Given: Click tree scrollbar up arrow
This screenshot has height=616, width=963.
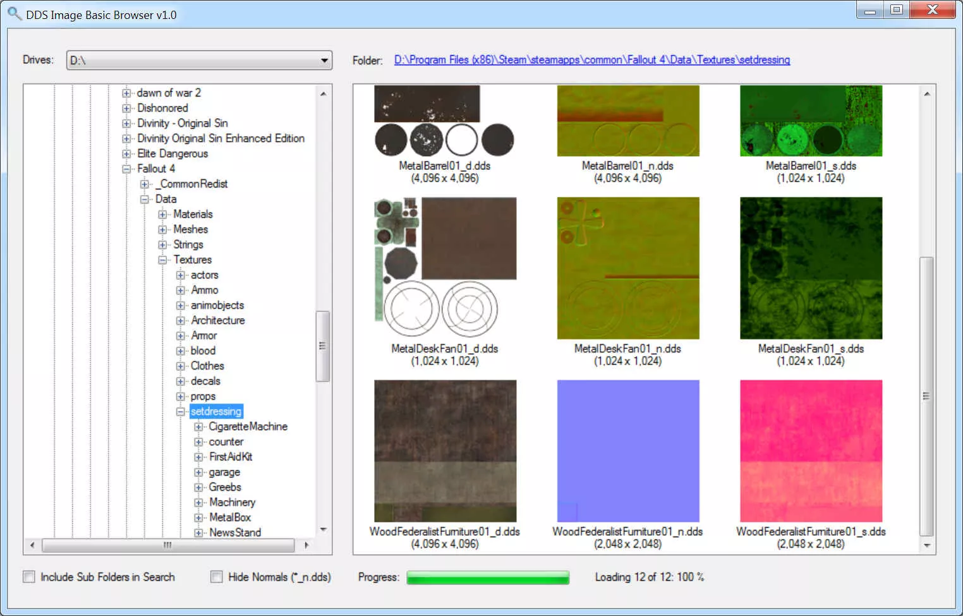Looking at the screenshot, I should 323,94.
